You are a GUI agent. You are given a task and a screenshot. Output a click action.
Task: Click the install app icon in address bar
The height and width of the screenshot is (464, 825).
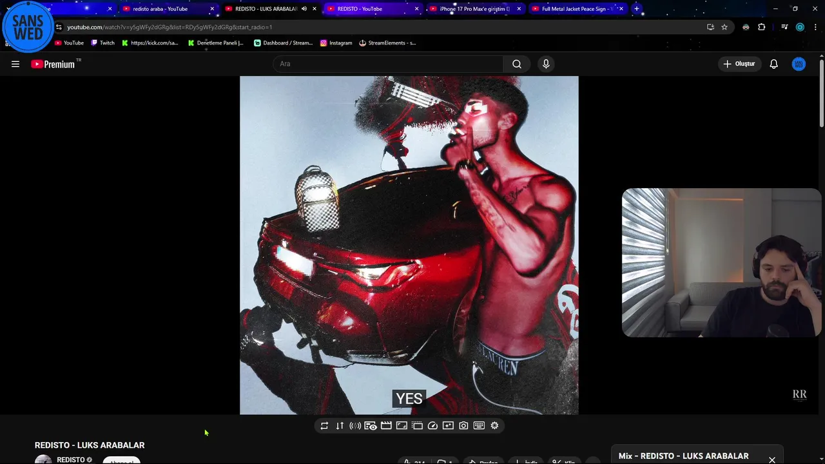pos(710,27)
